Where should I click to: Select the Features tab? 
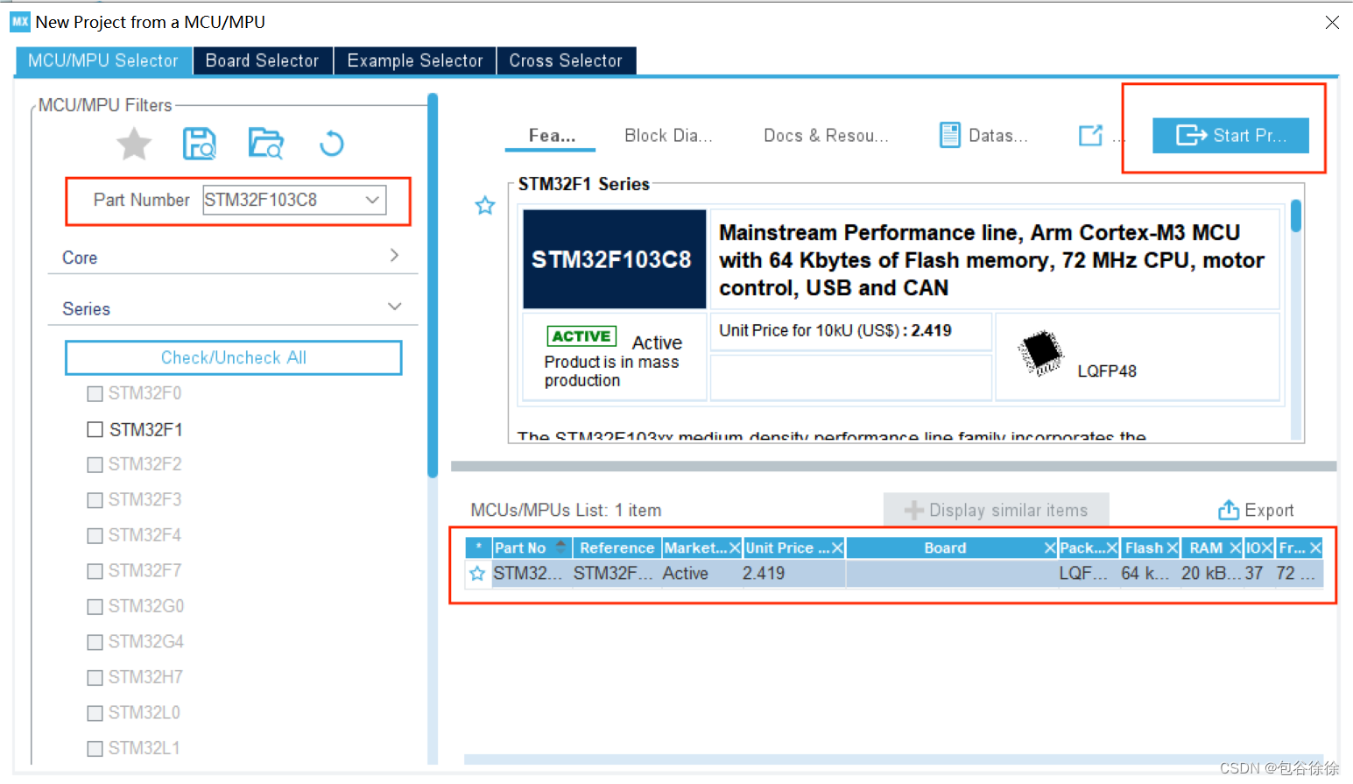(x=551, y=136)
